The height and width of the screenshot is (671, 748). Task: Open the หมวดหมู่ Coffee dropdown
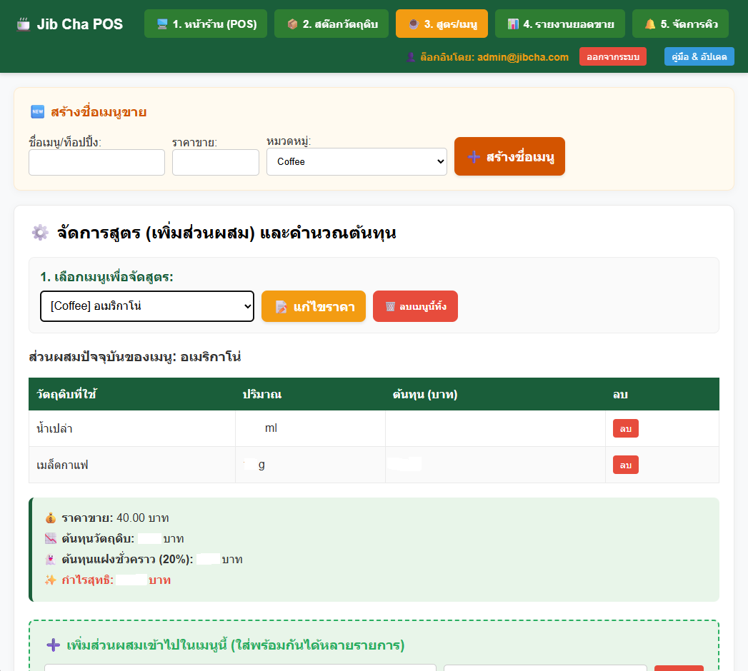tap(356, 161)
